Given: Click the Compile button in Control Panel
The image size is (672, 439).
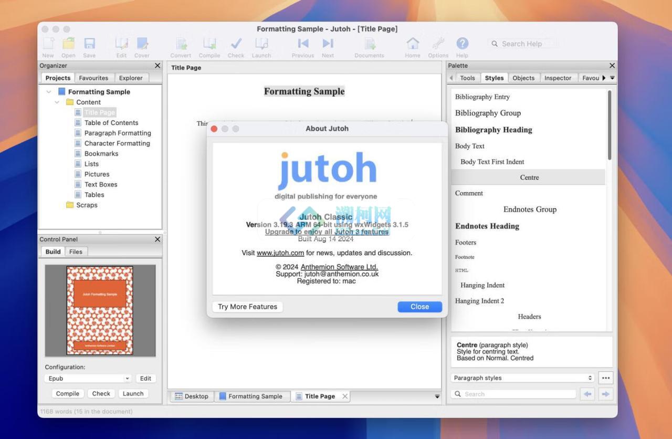Looking at the screenshot, I should pos(68,393).
